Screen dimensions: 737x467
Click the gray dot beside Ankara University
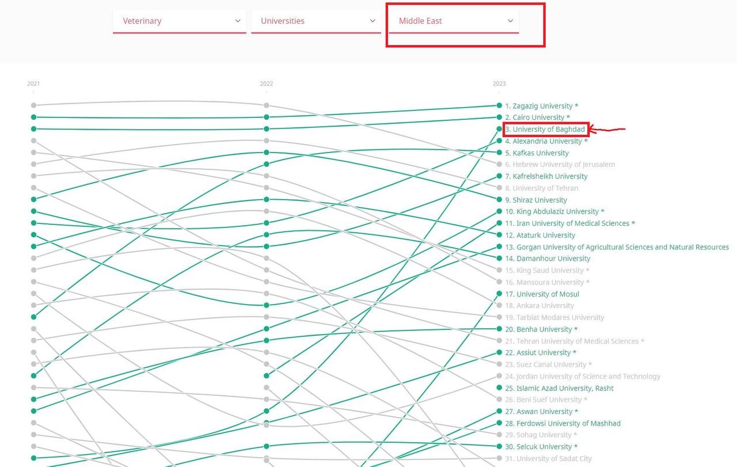click(499, 306)
